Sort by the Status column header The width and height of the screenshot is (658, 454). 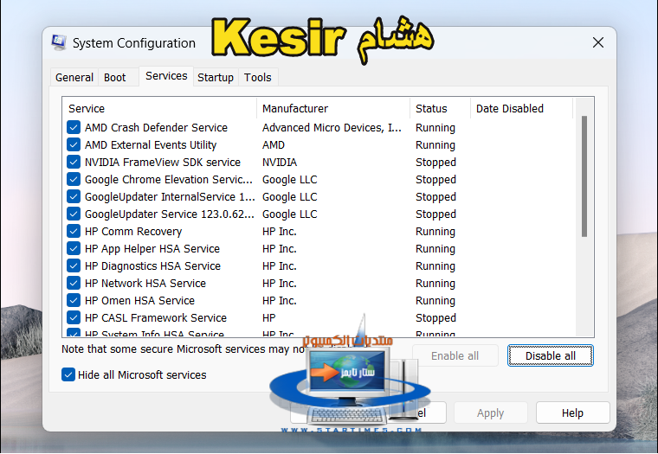coord(440,109)
